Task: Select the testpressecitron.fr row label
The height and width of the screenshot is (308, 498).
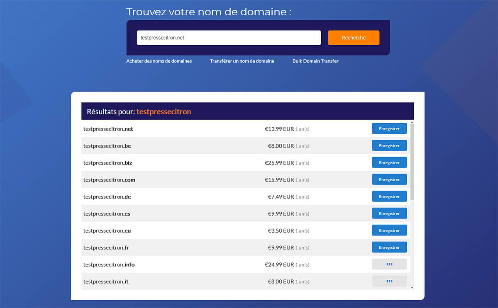Action: [106, 247]
